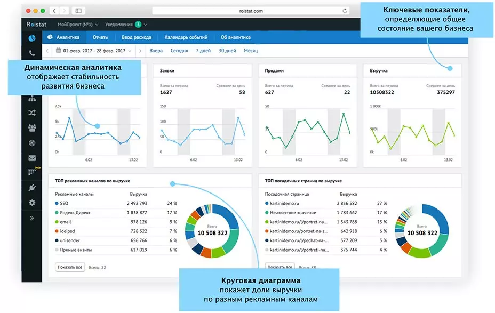Click Показать все under advertising channels
This screenshot has height=313, width=495.
[x=70, y=267]
